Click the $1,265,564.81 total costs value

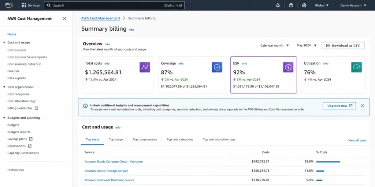(103, 72)
